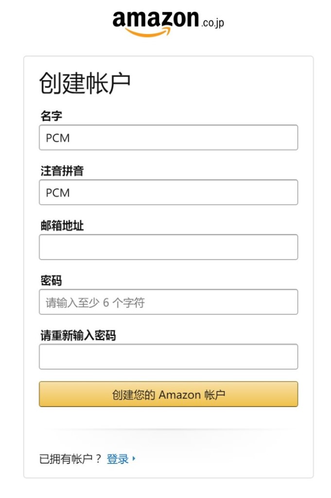The height and width of the screenshot is (498, 331).
Task: Select the empty 邮箱地址 email field
Action: tap(169, 247)
